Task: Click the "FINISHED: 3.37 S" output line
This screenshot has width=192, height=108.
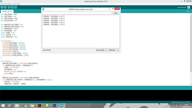Action: (58, 16)
